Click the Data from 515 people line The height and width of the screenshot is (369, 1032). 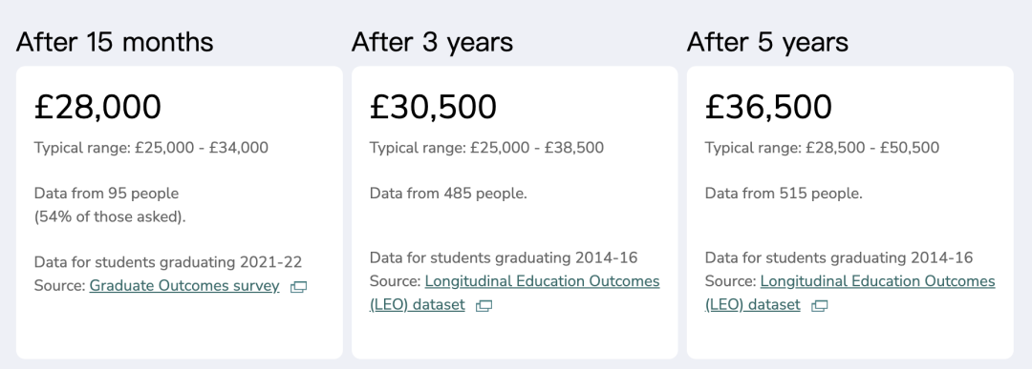click(784, 194)
